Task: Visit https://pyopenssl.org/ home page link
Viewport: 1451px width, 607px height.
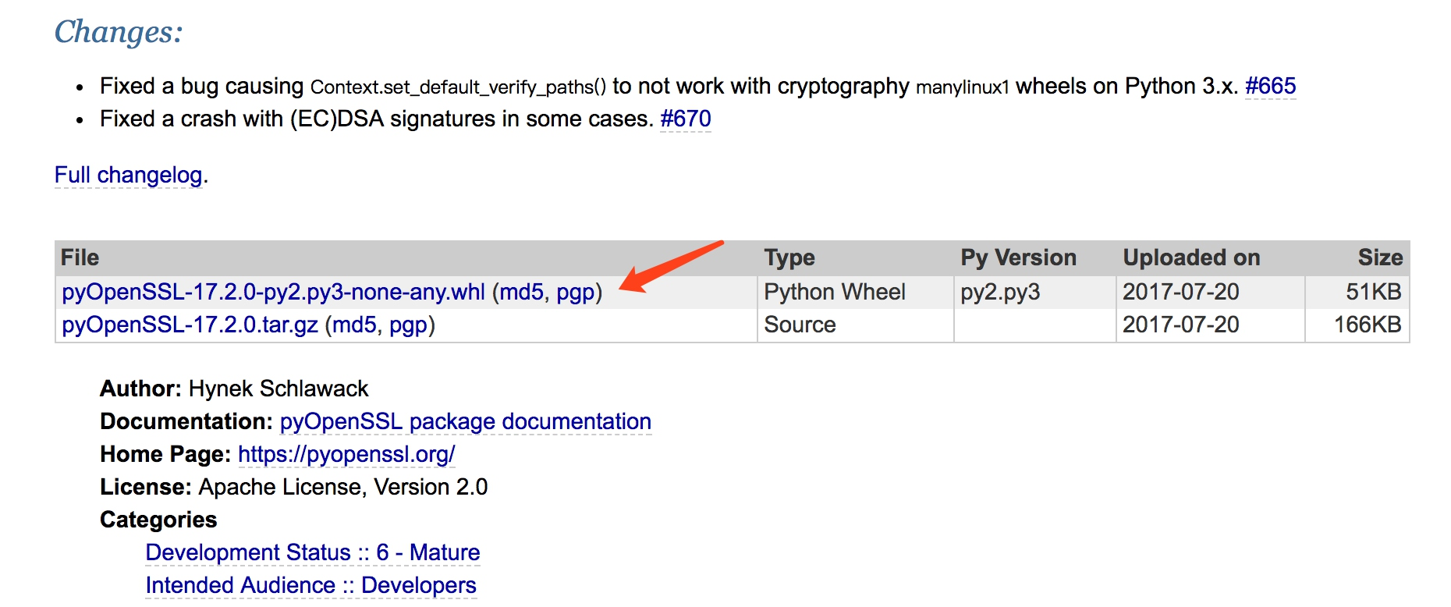Action: (346, 454)
